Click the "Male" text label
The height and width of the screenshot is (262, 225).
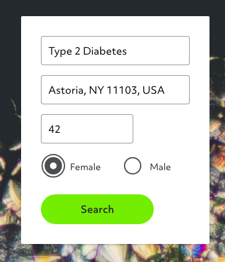pyautogui.click(x=161, y=167)
